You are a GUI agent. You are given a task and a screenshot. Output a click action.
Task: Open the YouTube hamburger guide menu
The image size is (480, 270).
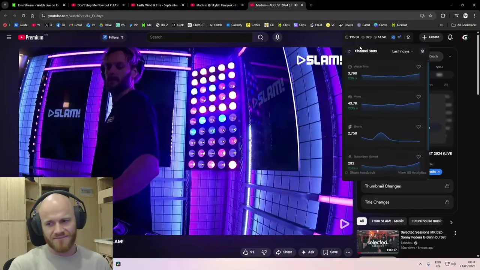[9, 37]
